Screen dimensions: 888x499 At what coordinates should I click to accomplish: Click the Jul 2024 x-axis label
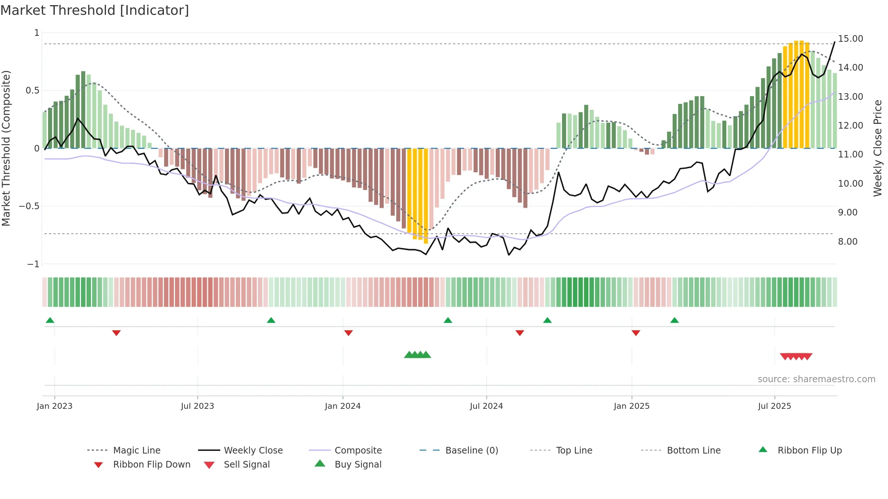[486, 406]
